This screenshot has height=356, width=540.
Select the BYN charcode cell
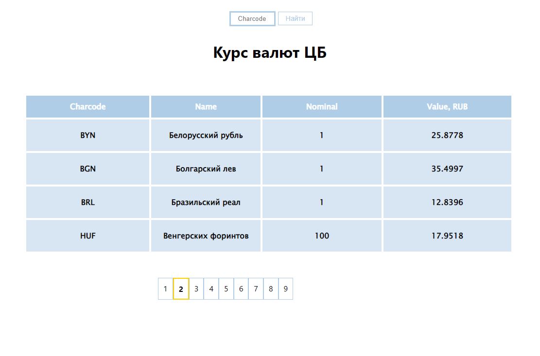[x=88, y=135]
